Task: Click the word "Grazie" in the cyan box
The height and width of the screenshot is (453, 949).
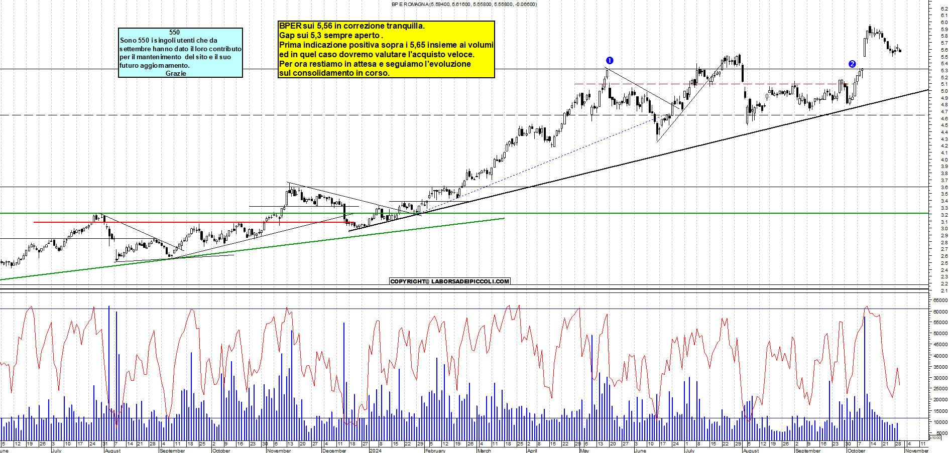Action: tap(176, 73)
